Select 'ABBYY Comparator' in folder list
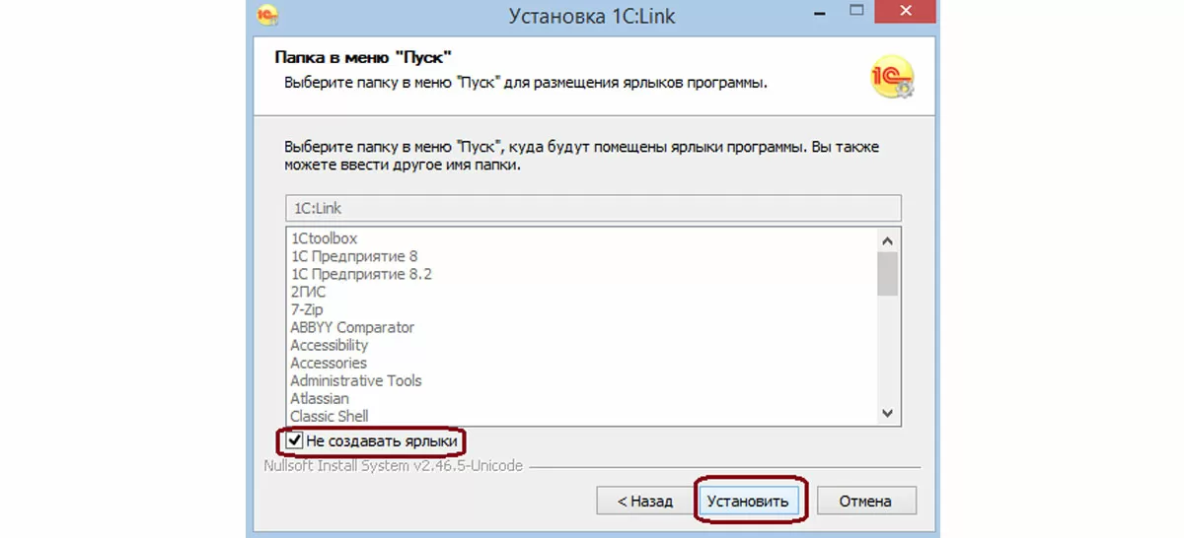The image size is (1184, 538). click(x=352, y=327)
